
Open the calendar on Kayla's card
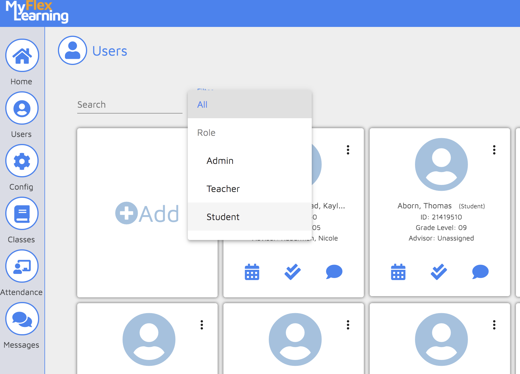click(x=252, y=272)
